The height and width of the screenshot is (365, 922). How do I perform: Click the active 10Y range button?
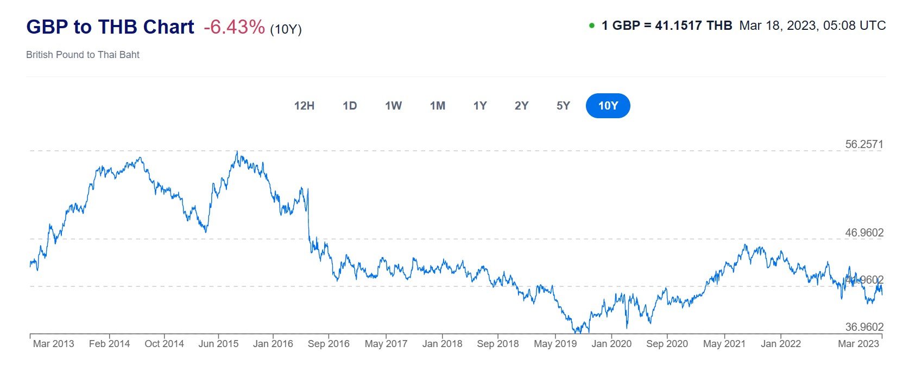click(608, 106)
